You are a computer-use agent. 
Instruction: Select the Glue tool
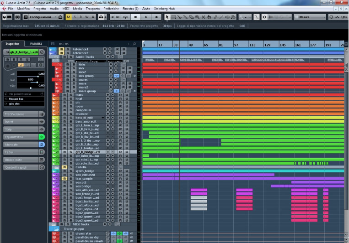[185, 17]
